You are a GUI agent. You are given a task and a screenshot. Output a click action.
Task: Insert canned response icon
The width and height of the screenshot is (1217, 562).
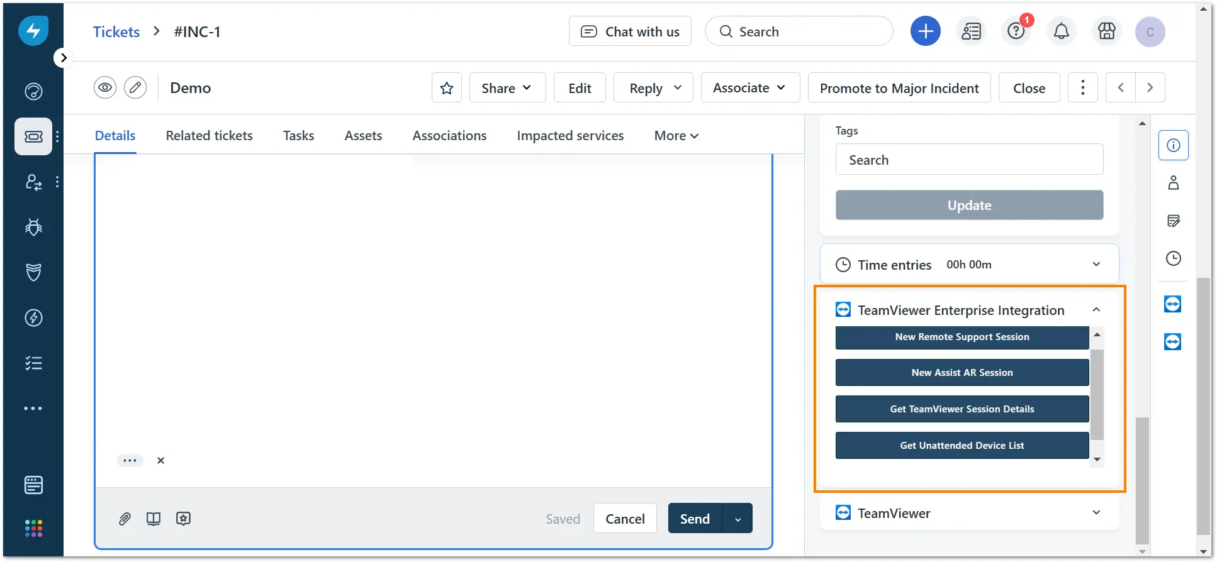coord(183,519)
